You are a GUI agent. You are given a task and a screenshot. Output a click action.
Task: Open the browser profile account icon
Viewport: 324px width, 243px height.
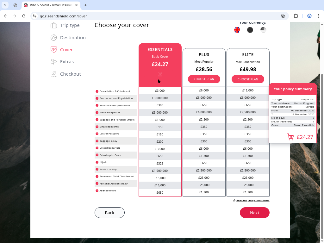click(309, 16)
